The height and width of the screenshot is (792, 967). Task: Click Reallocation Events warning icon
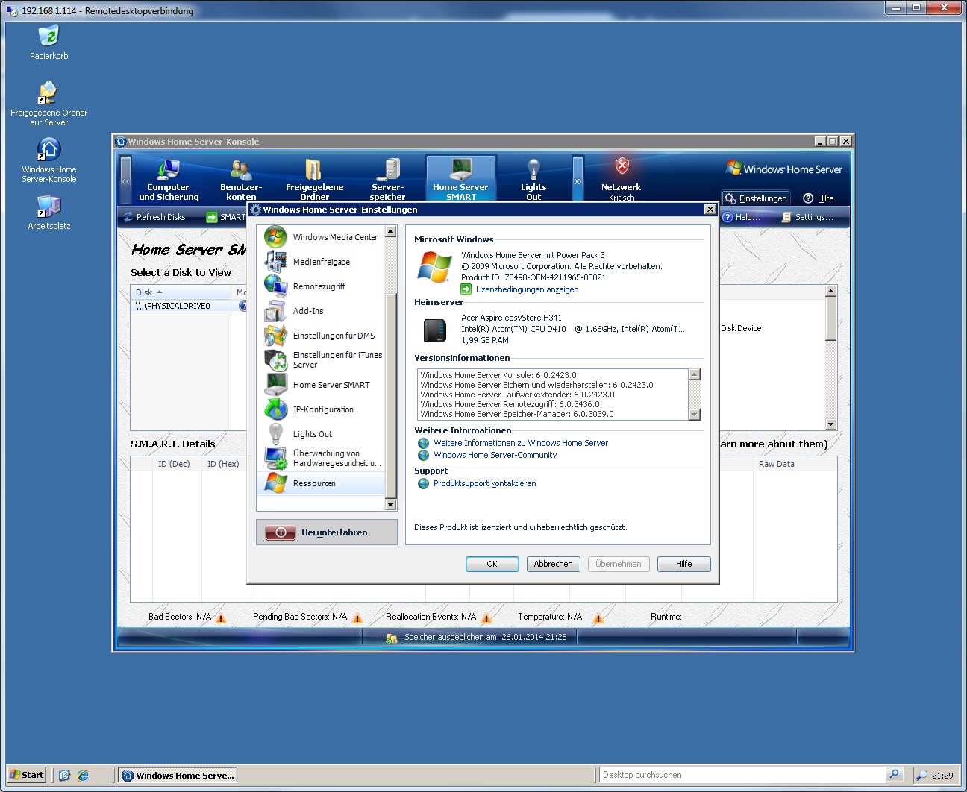(486, 617)
